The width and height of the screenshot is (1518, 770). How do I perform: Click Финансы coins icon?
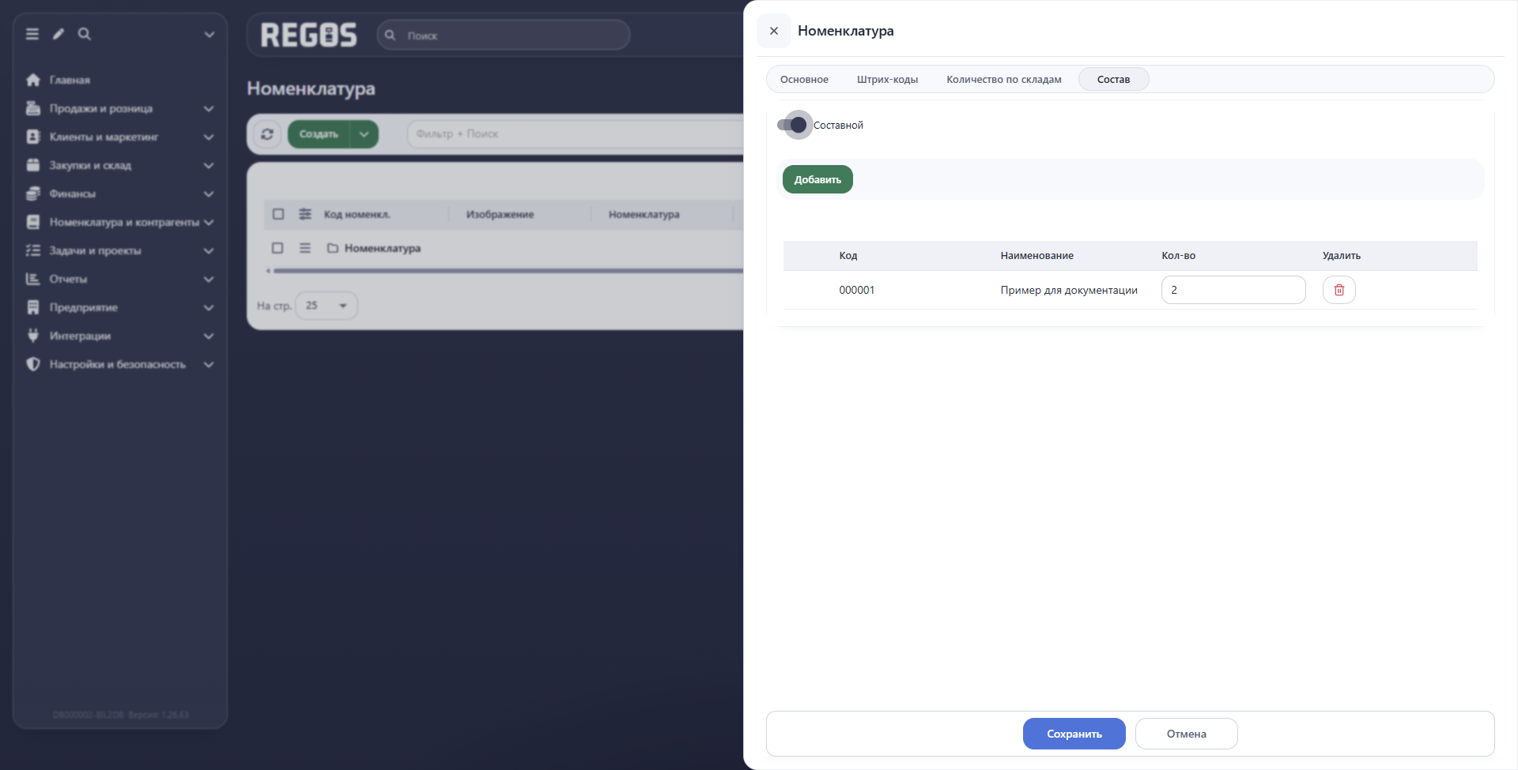coord(33,193)
